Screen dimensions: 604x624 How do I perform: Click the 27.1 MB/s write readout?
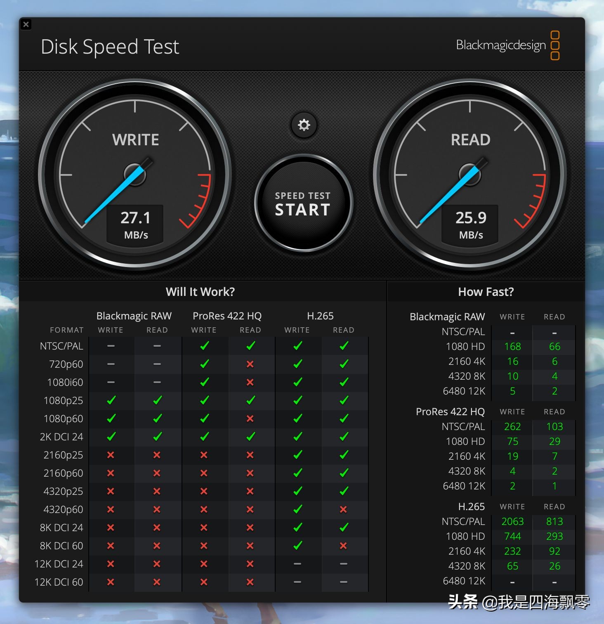(x=135, y=224)
